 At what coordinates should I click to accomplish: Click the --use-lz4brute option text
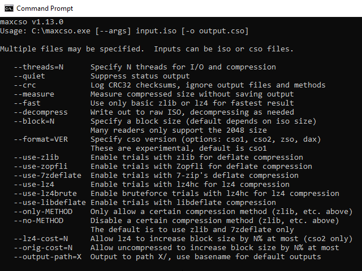click(x=45, y=194)
